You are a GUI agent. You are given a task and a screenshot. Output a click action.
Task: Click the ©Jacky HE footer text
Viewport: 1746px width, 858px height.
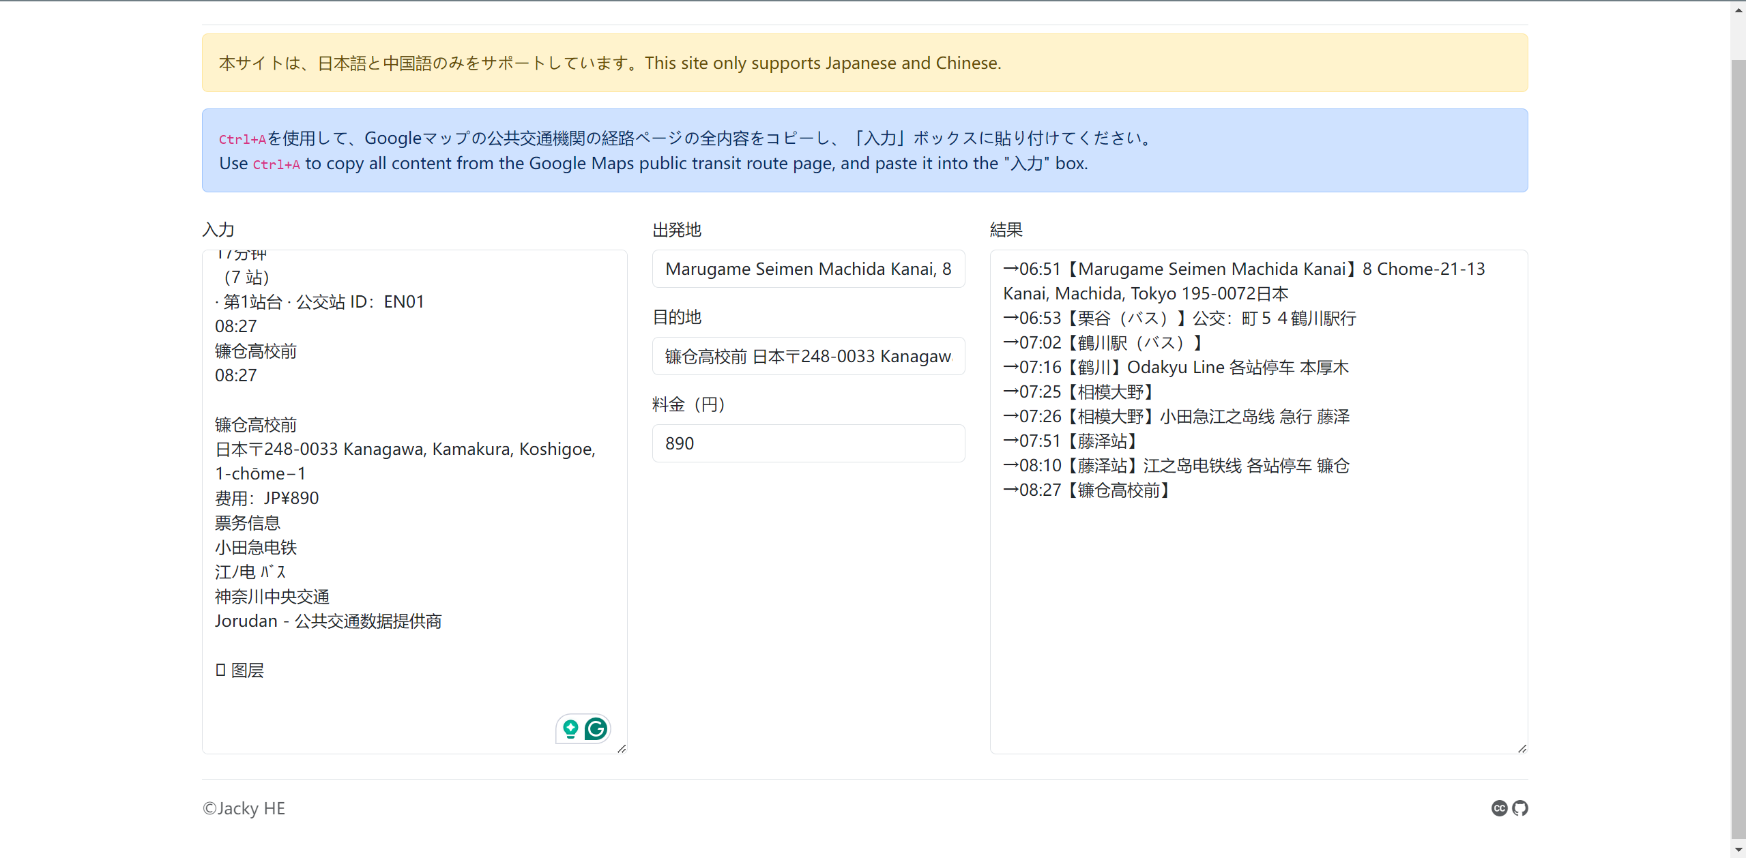[x=244, y=808]
